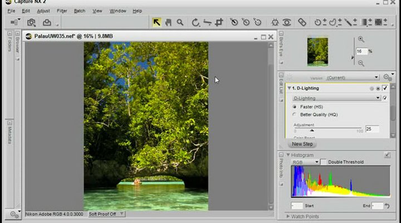Open the Version (Current) dropdown
401x223 pixels.
coord(353,77)
